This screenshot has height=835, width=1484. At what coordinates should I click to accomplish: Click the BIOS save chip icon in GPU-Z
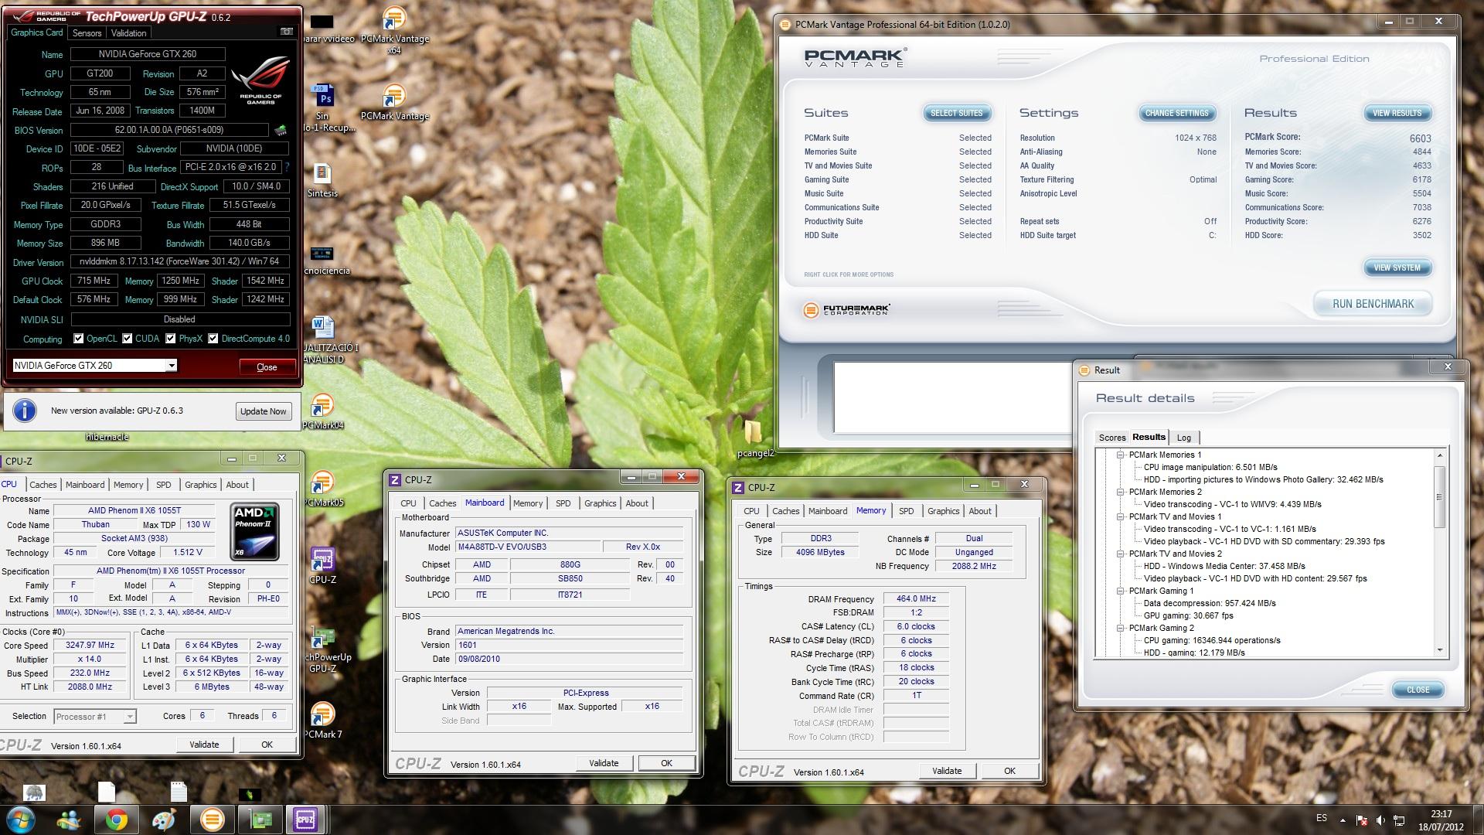point(281,131)
